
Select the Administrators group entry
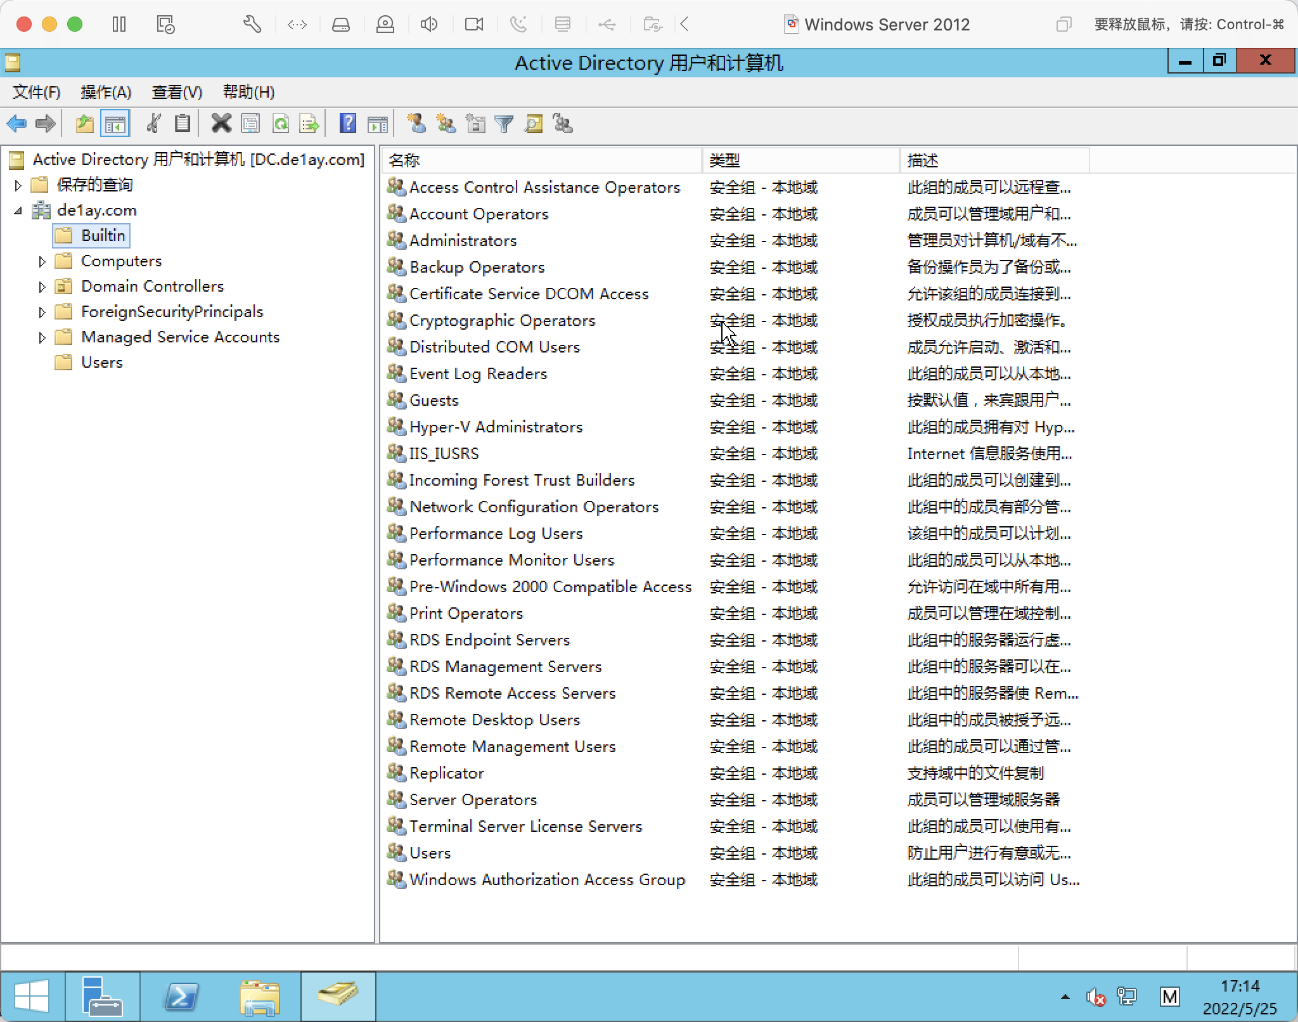point(463,241)
